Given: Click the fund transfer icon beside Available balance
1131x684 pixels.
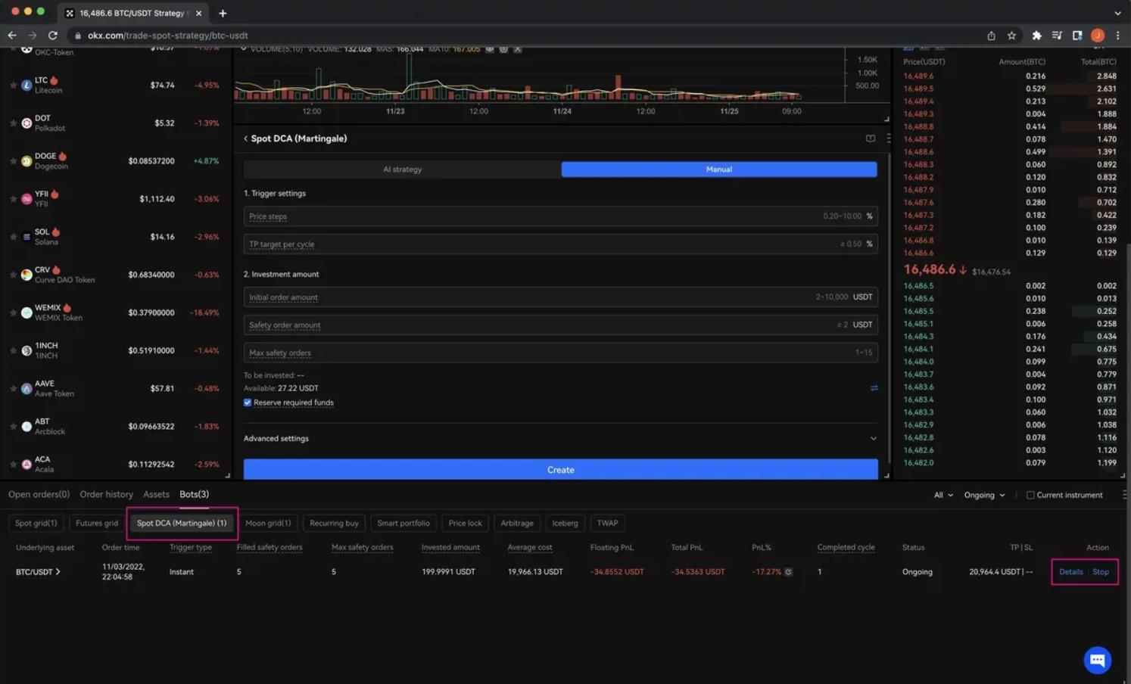Looking at the screenshot, I should pos(874,388).
